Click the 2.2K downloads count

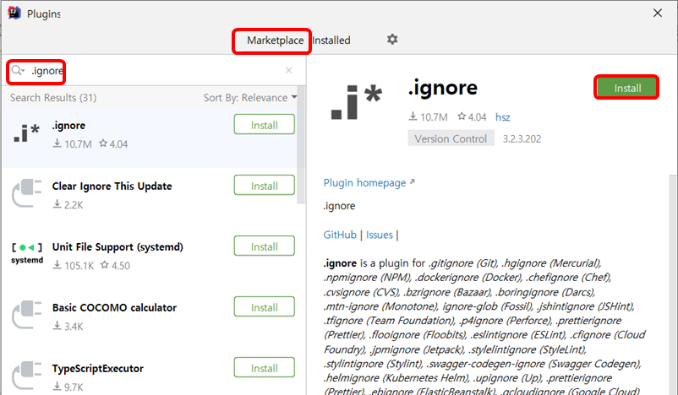tap(74, 204)
